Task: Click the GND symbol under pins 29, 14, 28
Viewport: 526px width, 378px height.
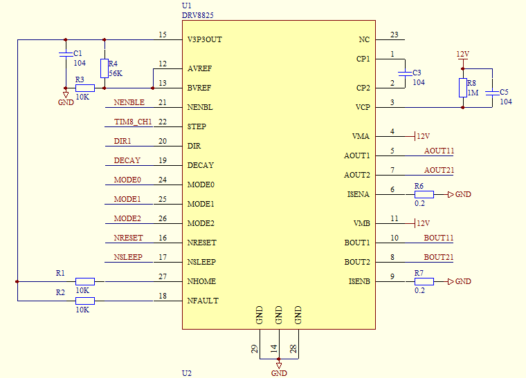Action: tap(279, 368)
